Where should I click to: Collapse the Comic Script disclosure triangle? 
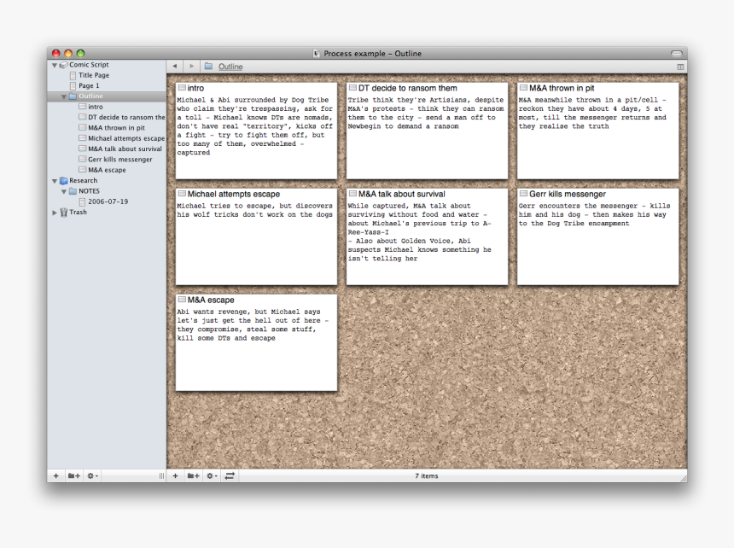point(53,64)
